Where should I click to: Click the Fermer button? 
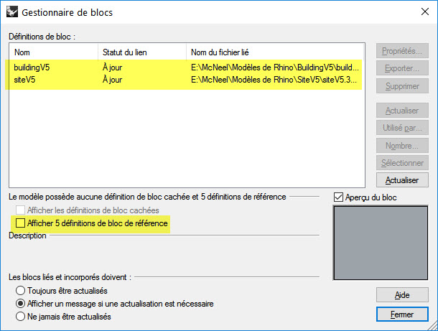coord(402,314)
